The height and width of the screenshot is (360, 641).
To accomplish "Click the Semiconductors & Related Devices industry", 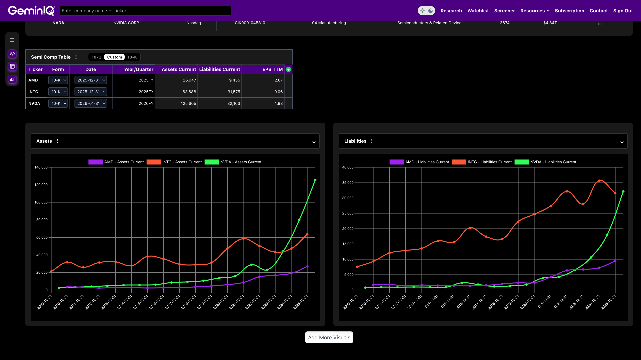I will point(430,23).
